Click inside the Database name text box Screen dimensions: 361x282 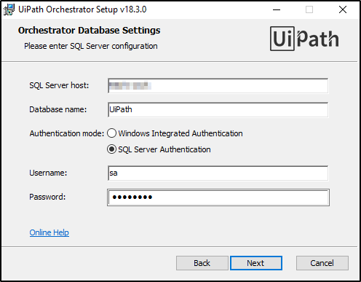(x=218, y=110)
